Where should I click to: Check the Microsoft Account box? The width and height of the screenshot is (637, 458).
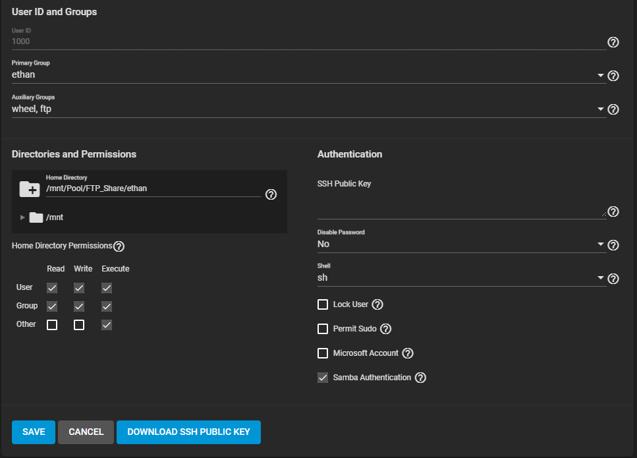coord(323,353)
